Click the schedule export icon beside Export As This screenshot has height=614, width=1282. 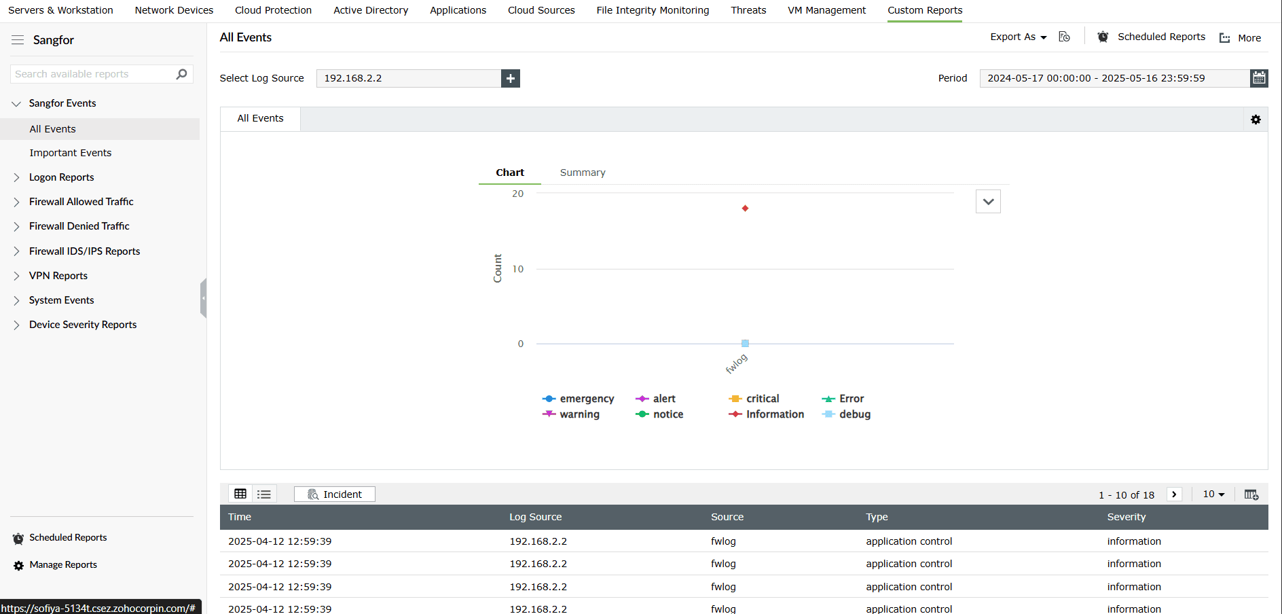[1064, 37]
